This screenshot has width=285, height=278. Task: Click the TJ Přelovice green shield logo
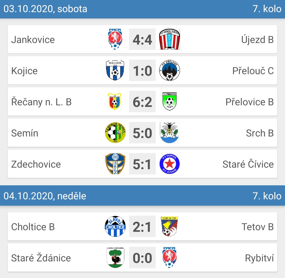[x=169, y=101]
